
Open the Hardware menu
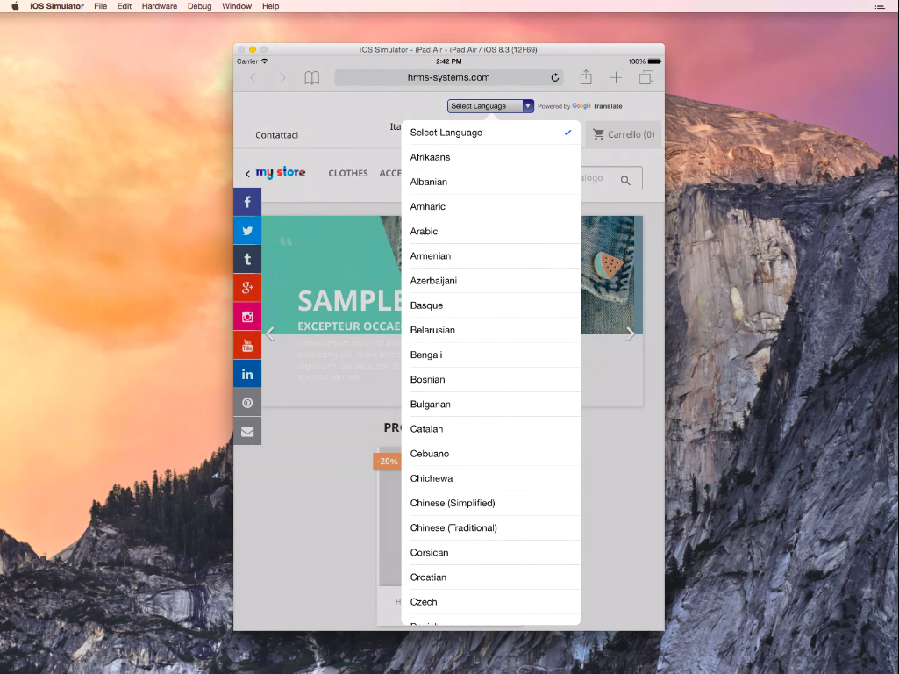(160, 6)
